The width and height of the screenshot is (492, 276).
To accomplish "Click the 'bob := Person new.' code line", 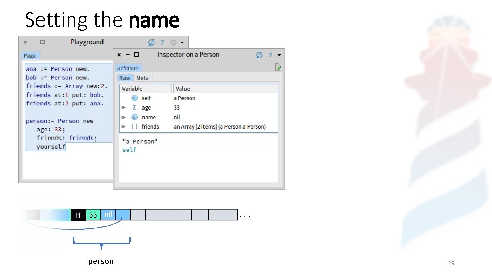I will click(x=57, y=78).
